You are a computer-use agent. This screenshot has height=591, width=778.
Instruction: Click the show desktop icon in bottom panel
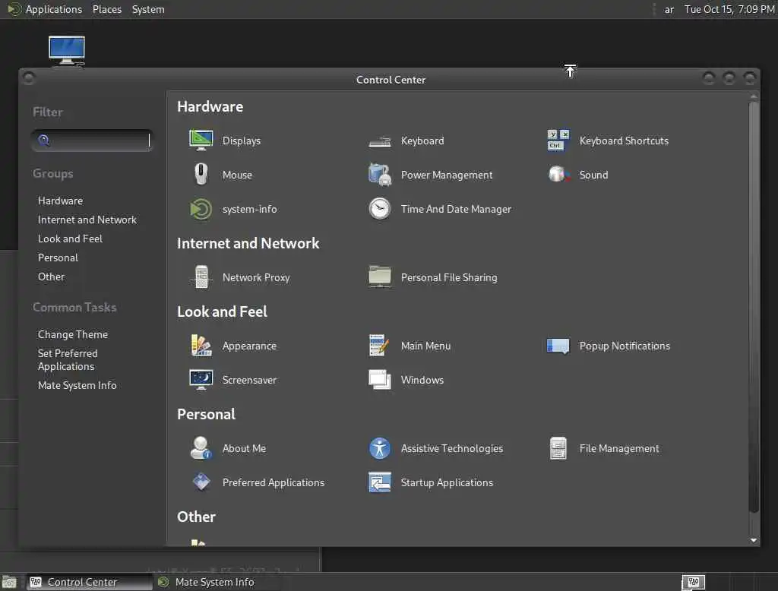[x=9, y=582]
